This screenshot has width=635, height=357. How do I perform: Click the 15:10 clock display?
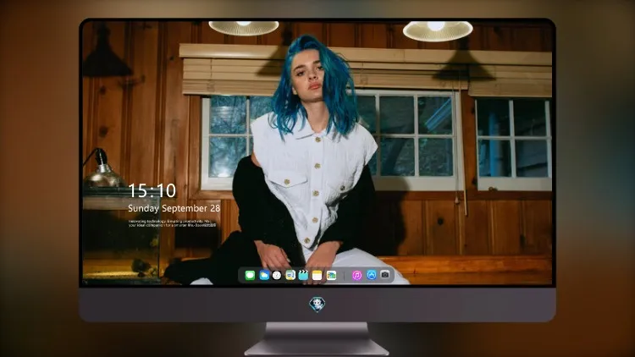[152, 190]
